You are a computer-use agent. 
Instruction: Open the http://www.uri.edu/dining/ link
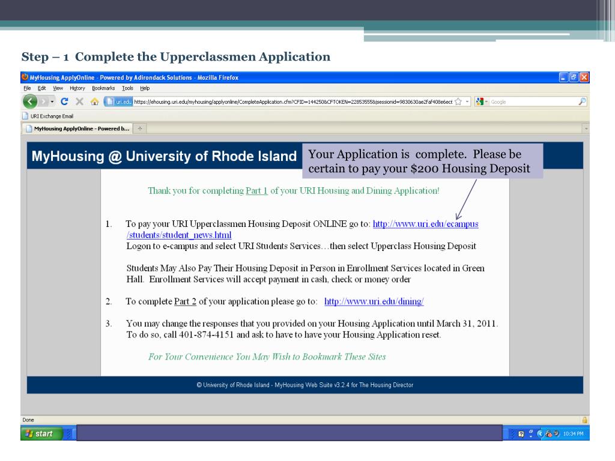coord(374,301)
